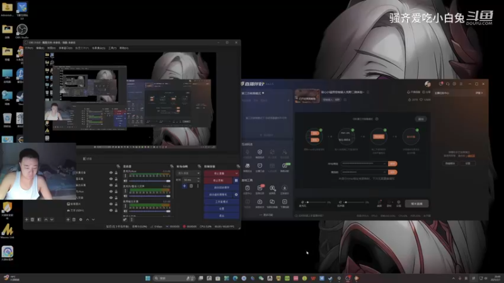Mute the first OBS mixer channel speaker icon
The width and height of the screenshot is (504, 283).
point(125,181)
